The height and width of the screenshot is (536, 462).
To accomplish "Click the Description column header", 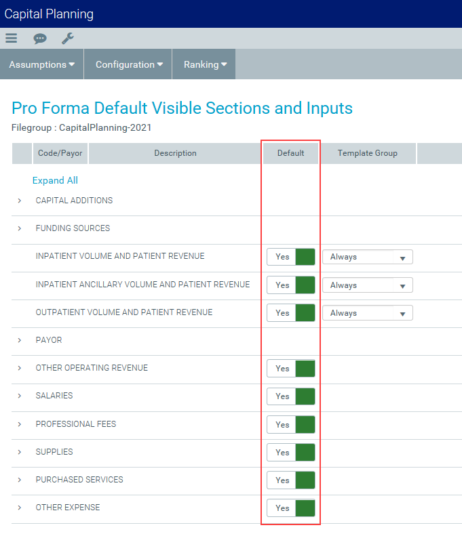I will click(175, 153).
